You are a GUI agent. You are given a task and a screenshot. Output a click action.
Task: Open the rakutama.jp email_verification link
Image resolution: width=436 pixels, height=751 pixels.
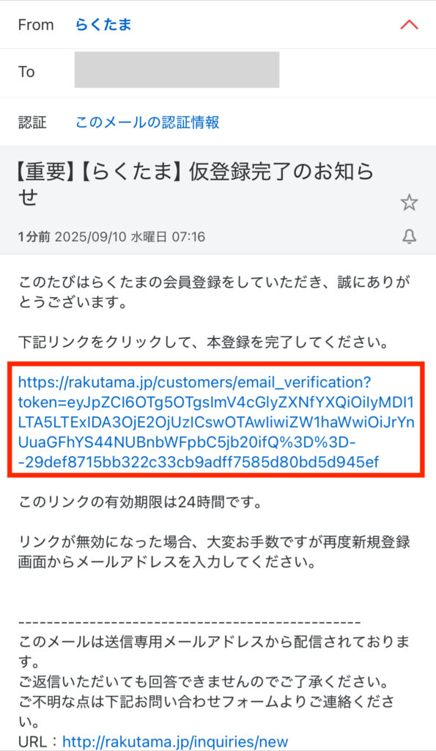[216, 422]
